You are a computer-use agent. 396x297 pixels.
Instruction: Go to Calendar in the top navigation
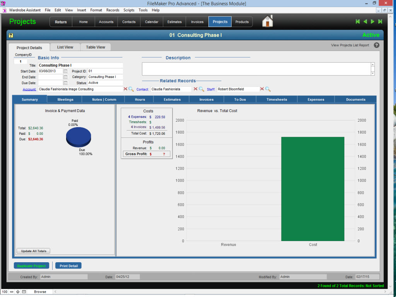coord(152,22)
